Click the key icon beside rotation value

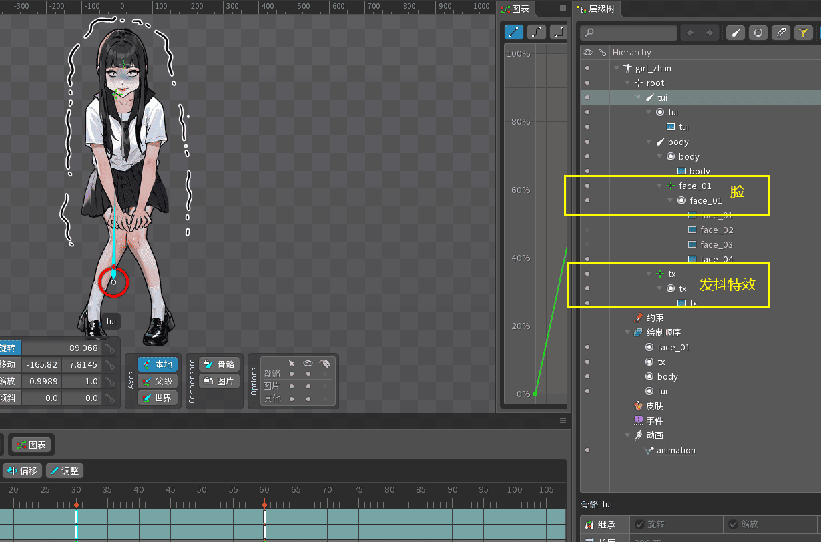tap(111, 348)
